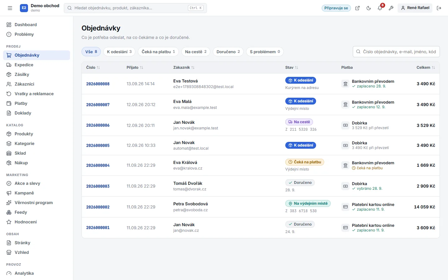Click the Kategorie layers icon

pos(9,143)
